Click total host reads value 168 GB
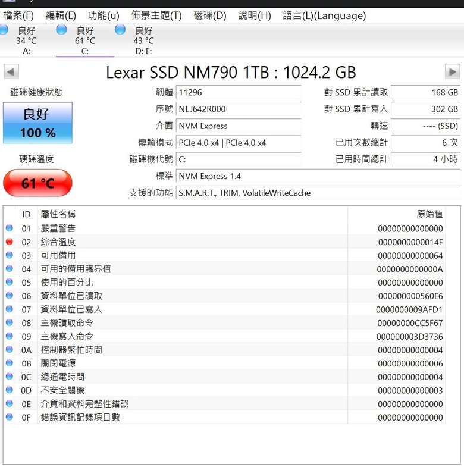The image size is (464, 467). point(425,92)
